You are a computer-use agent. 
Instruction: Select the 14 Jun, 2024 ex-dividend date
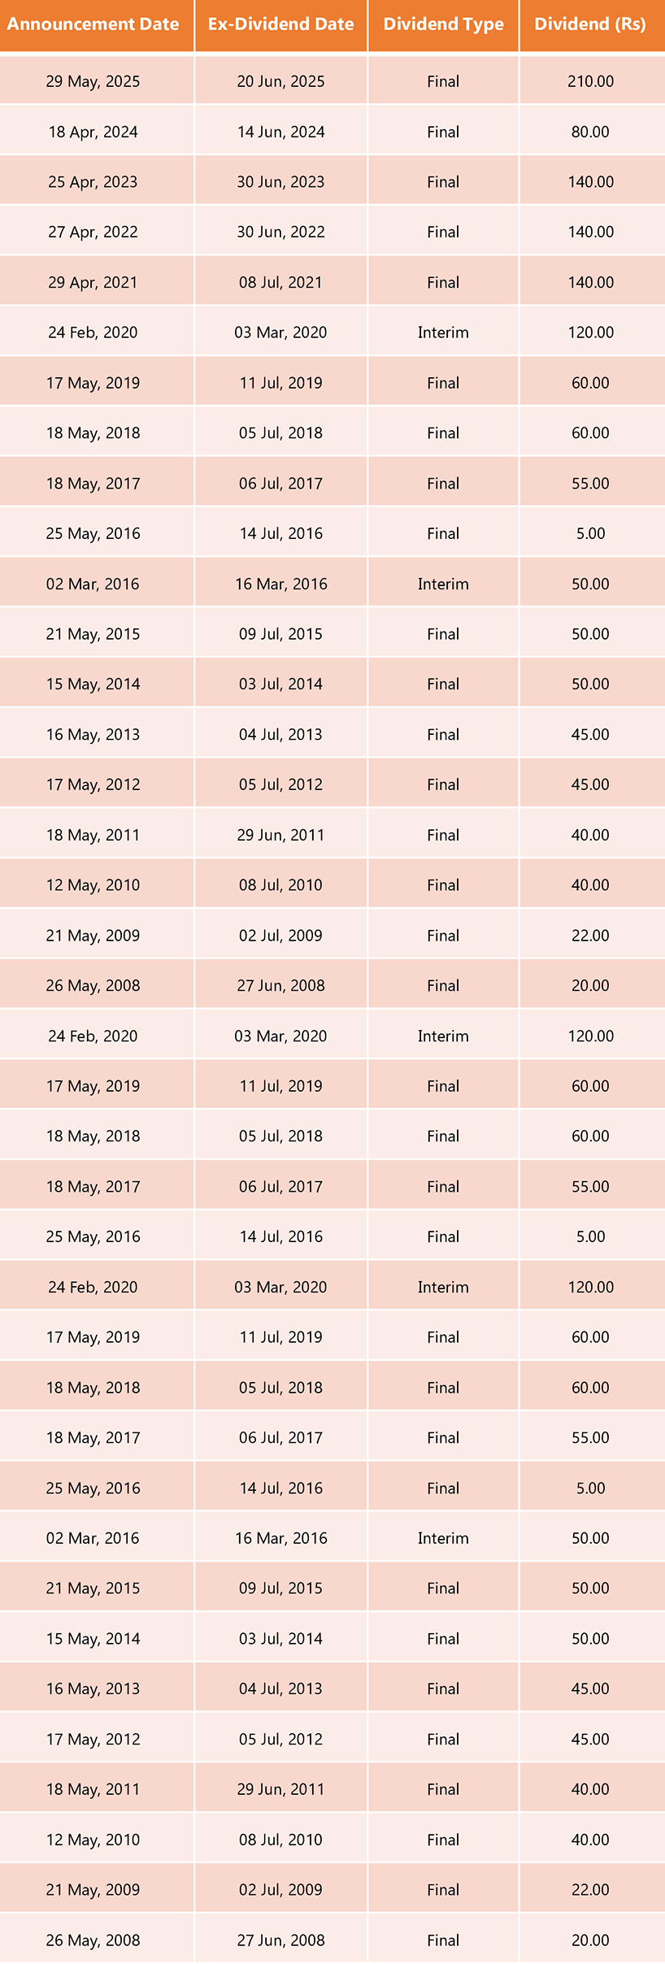(x=280, y=132)
